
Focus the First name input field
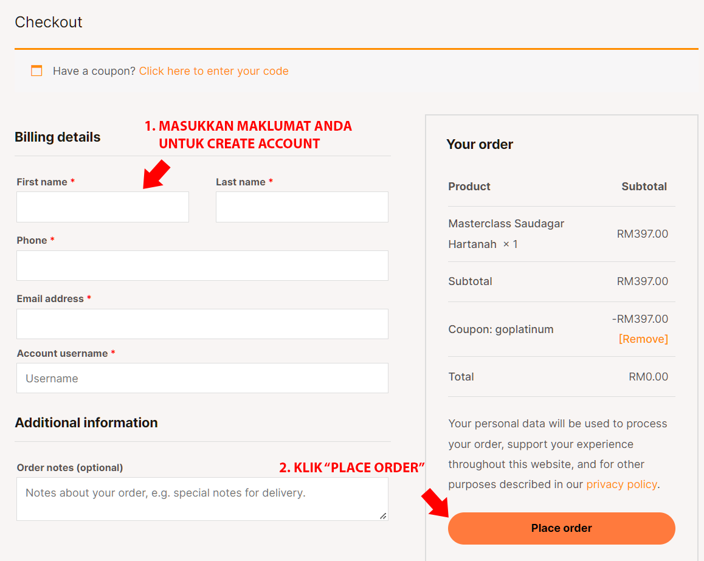point(103,207)
